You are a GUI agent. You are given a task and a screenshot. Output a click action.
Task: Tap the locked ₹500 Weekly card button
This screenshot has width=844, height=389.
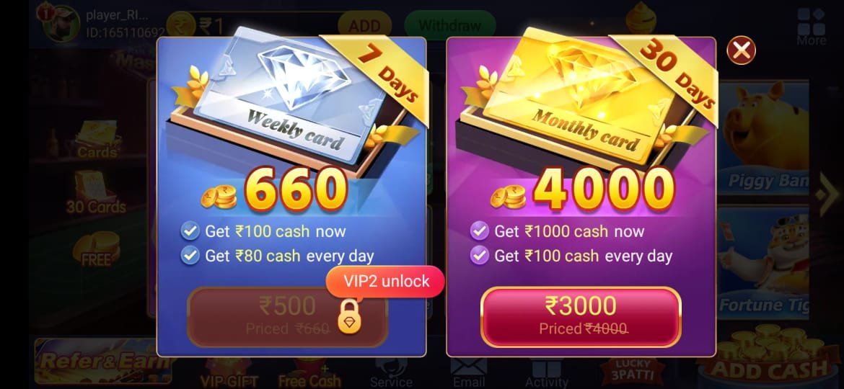pyautogui.click(x=287, y=317)
